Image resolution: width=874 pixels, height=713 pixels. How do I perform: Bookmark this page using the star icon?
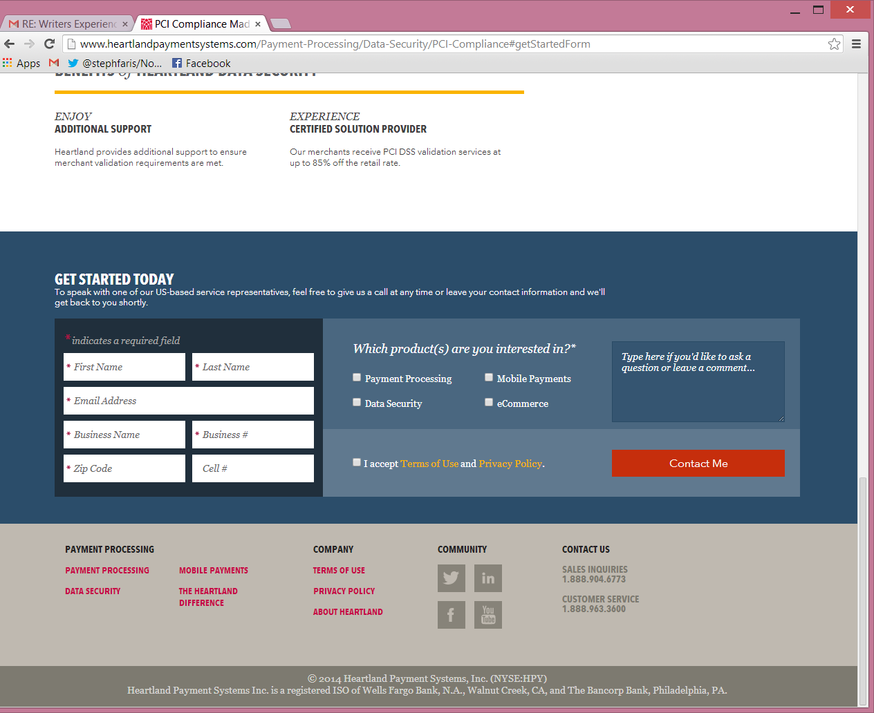(834, 44)
